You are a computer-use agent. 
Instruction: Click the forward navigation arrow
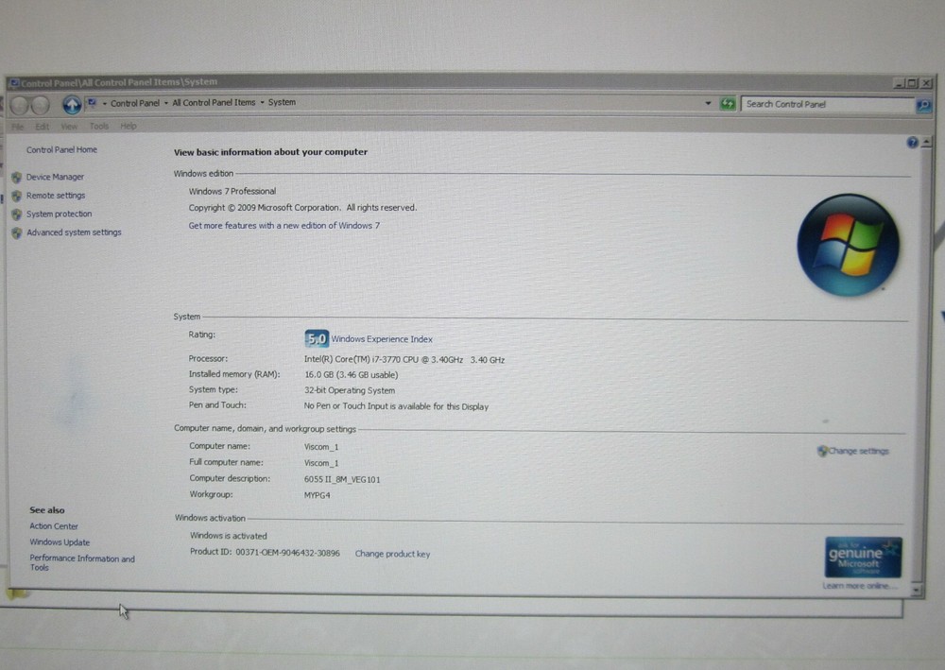point(39,104)
